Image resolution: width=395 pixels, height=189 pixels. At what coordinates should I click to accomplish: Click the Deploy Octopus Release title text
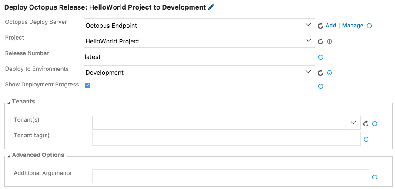[x=105, y=7]
